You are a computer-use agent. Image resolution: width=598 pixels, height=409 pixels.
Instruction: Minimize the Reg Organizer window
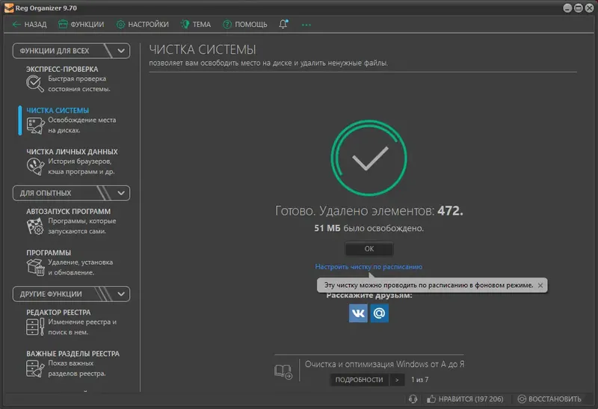click(567, 8)
